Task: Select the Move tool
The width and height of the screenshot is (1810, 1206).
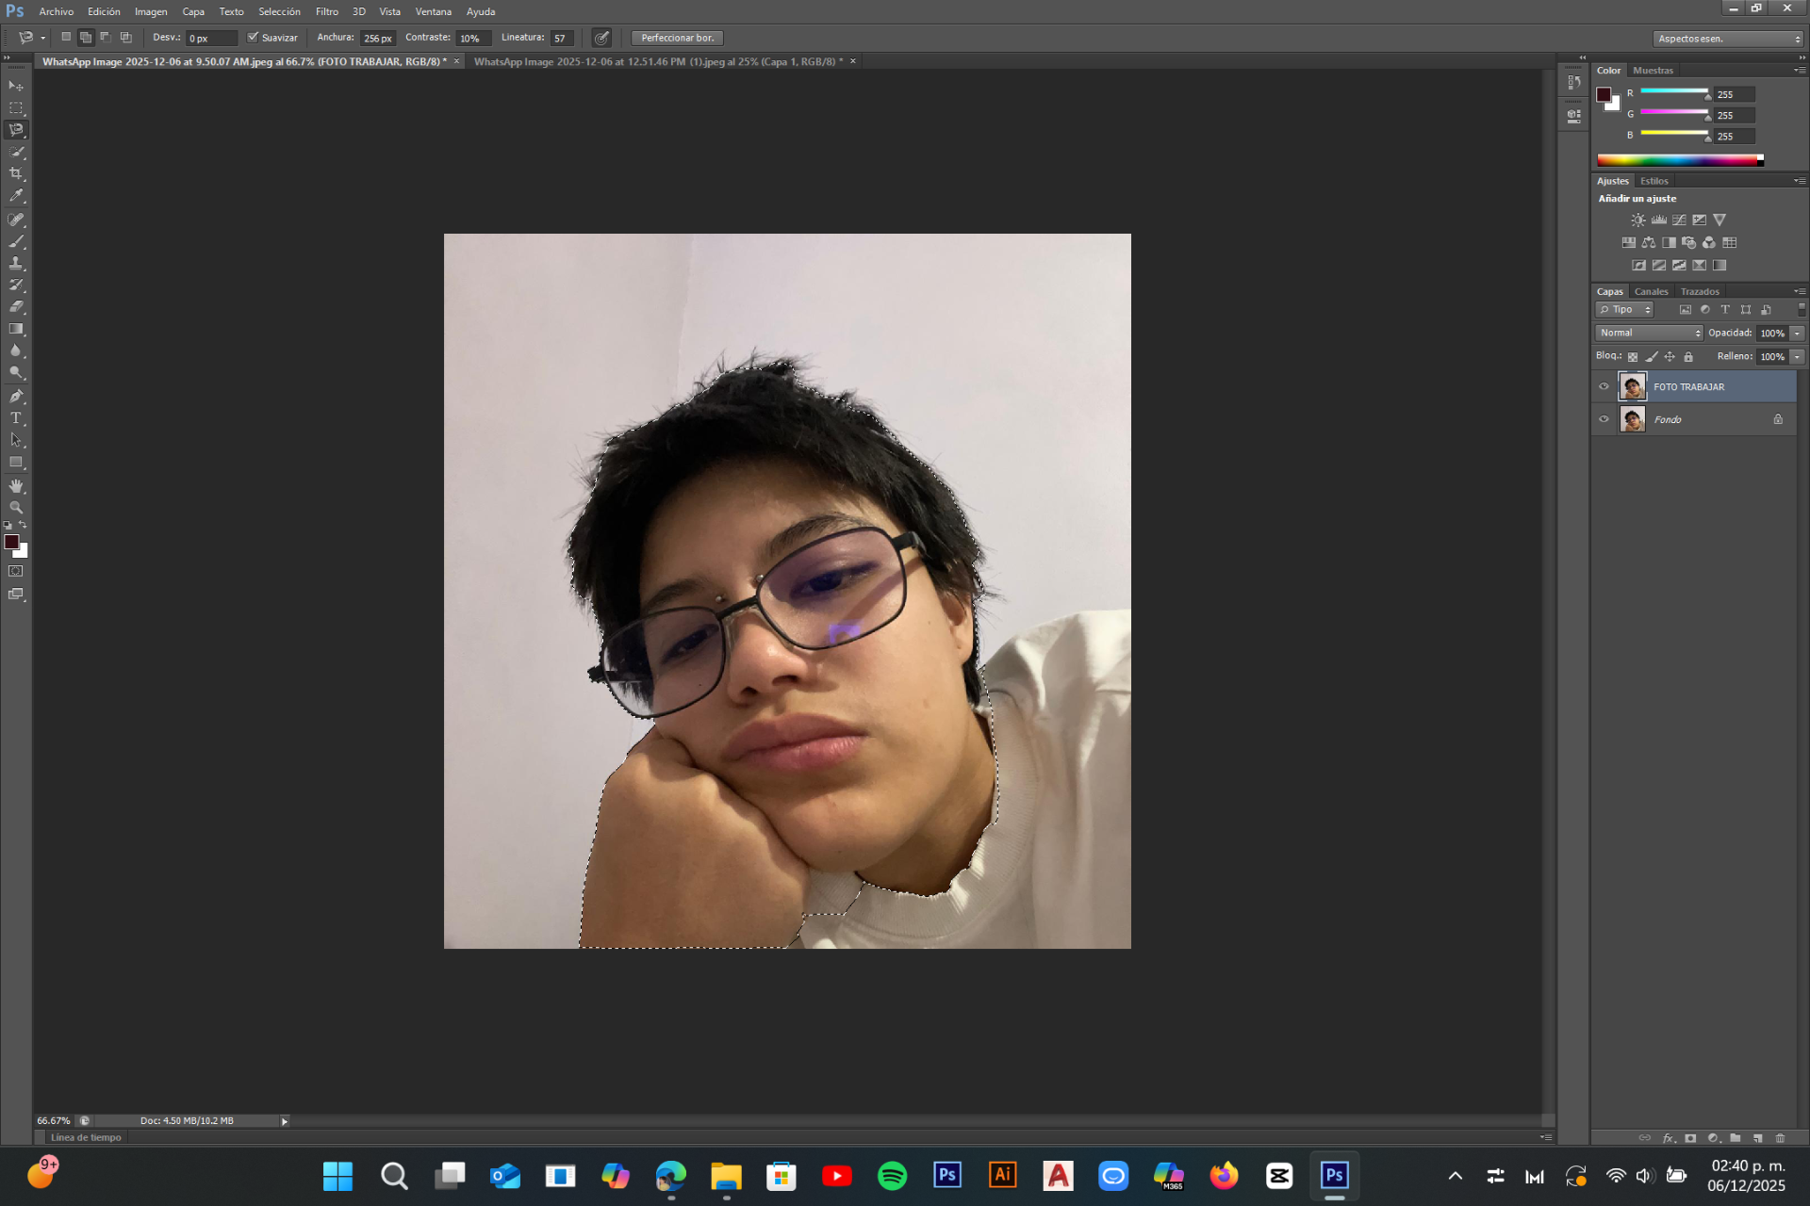Action: point(16,86)
